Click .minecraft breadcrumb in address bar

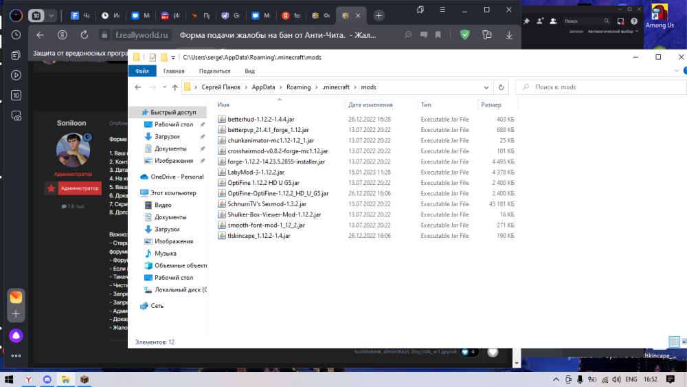coord(336,87)
